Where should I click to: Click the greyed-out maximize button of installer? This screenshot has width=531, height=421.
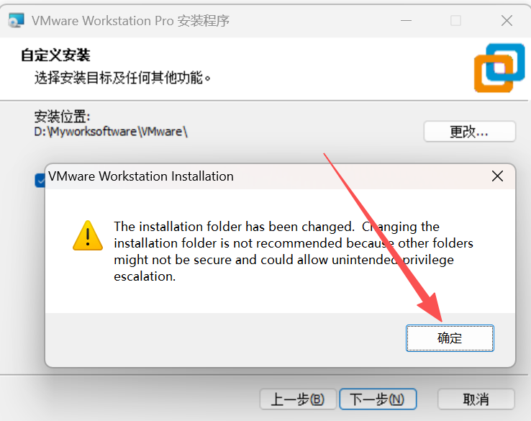456,21
